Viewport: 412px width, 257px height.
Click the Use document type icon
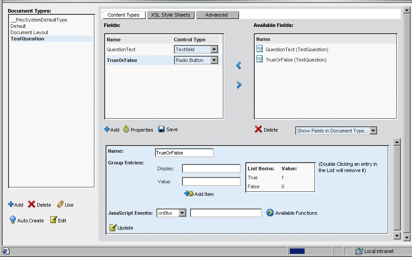[x=60, y=204]
